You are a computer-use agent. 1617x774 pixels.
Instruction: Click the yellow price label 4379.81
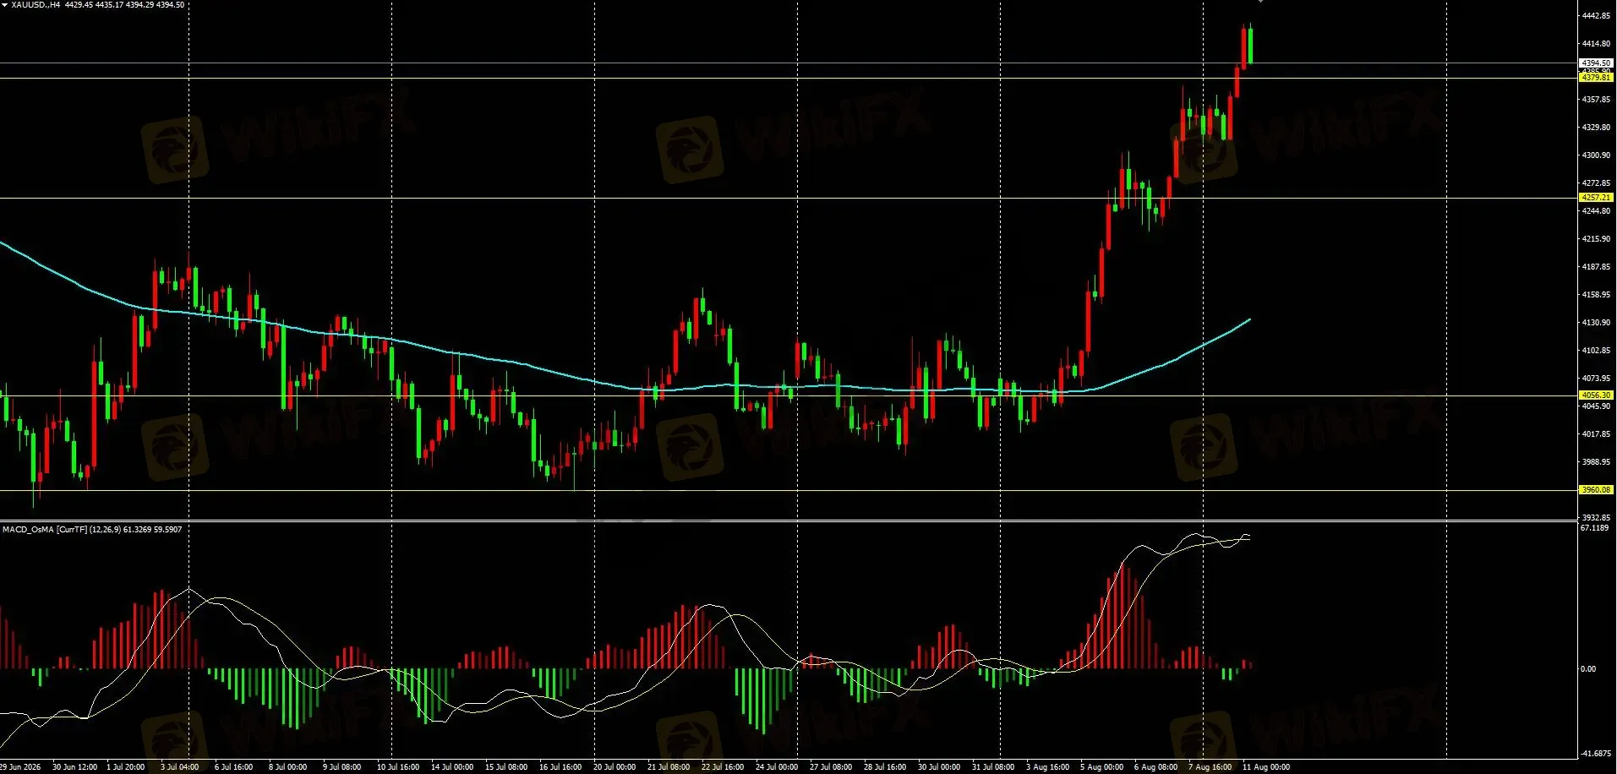tap(1596, 78)
